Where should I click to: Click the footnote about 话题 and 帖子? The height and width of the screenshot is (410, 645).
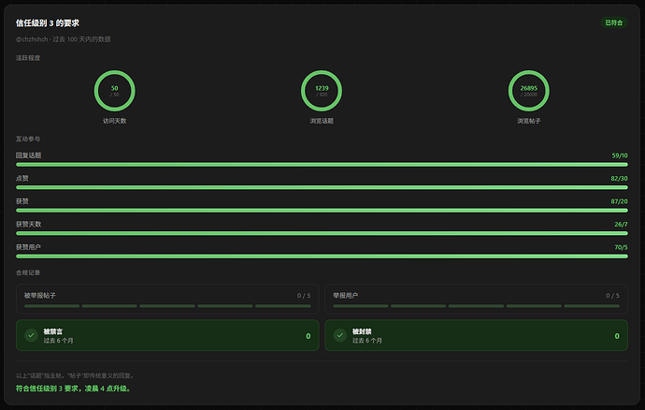click(x=76, y=375)
